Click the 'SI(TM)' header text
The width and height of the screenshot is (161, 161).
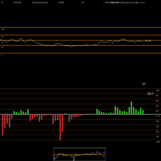(x=61, y=3)
